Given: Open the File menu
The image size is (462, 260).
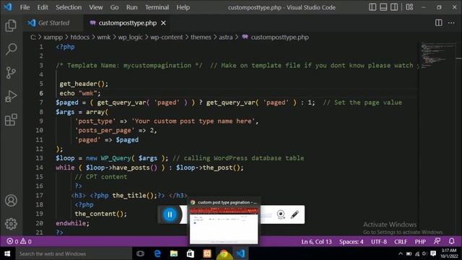Looking at the screenshot, I should (x=25, y=7).
